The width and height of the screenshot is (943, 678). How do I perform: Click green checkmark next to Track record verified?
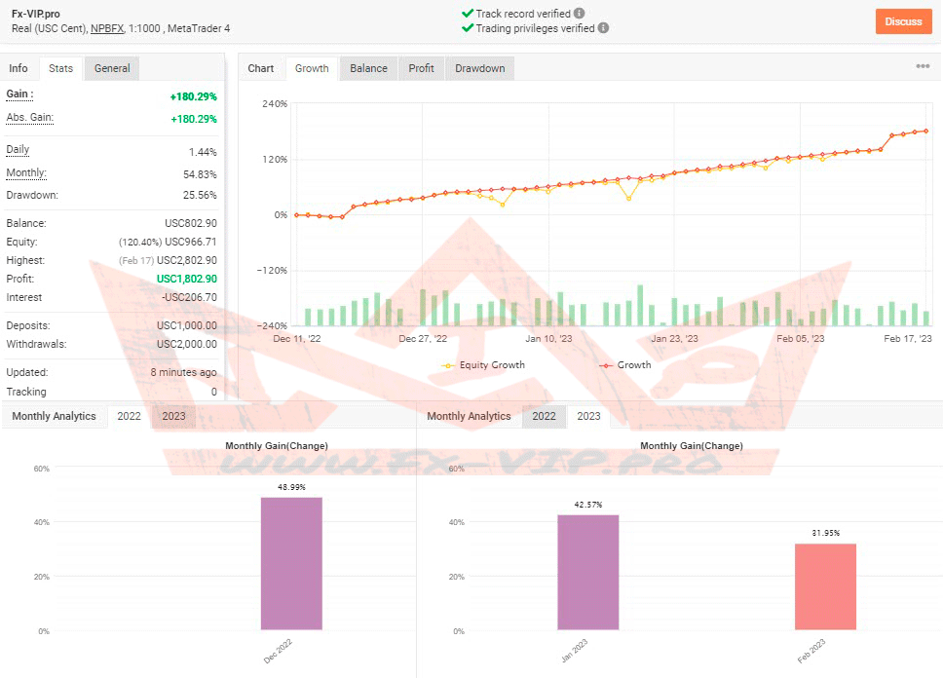(468, 14)
